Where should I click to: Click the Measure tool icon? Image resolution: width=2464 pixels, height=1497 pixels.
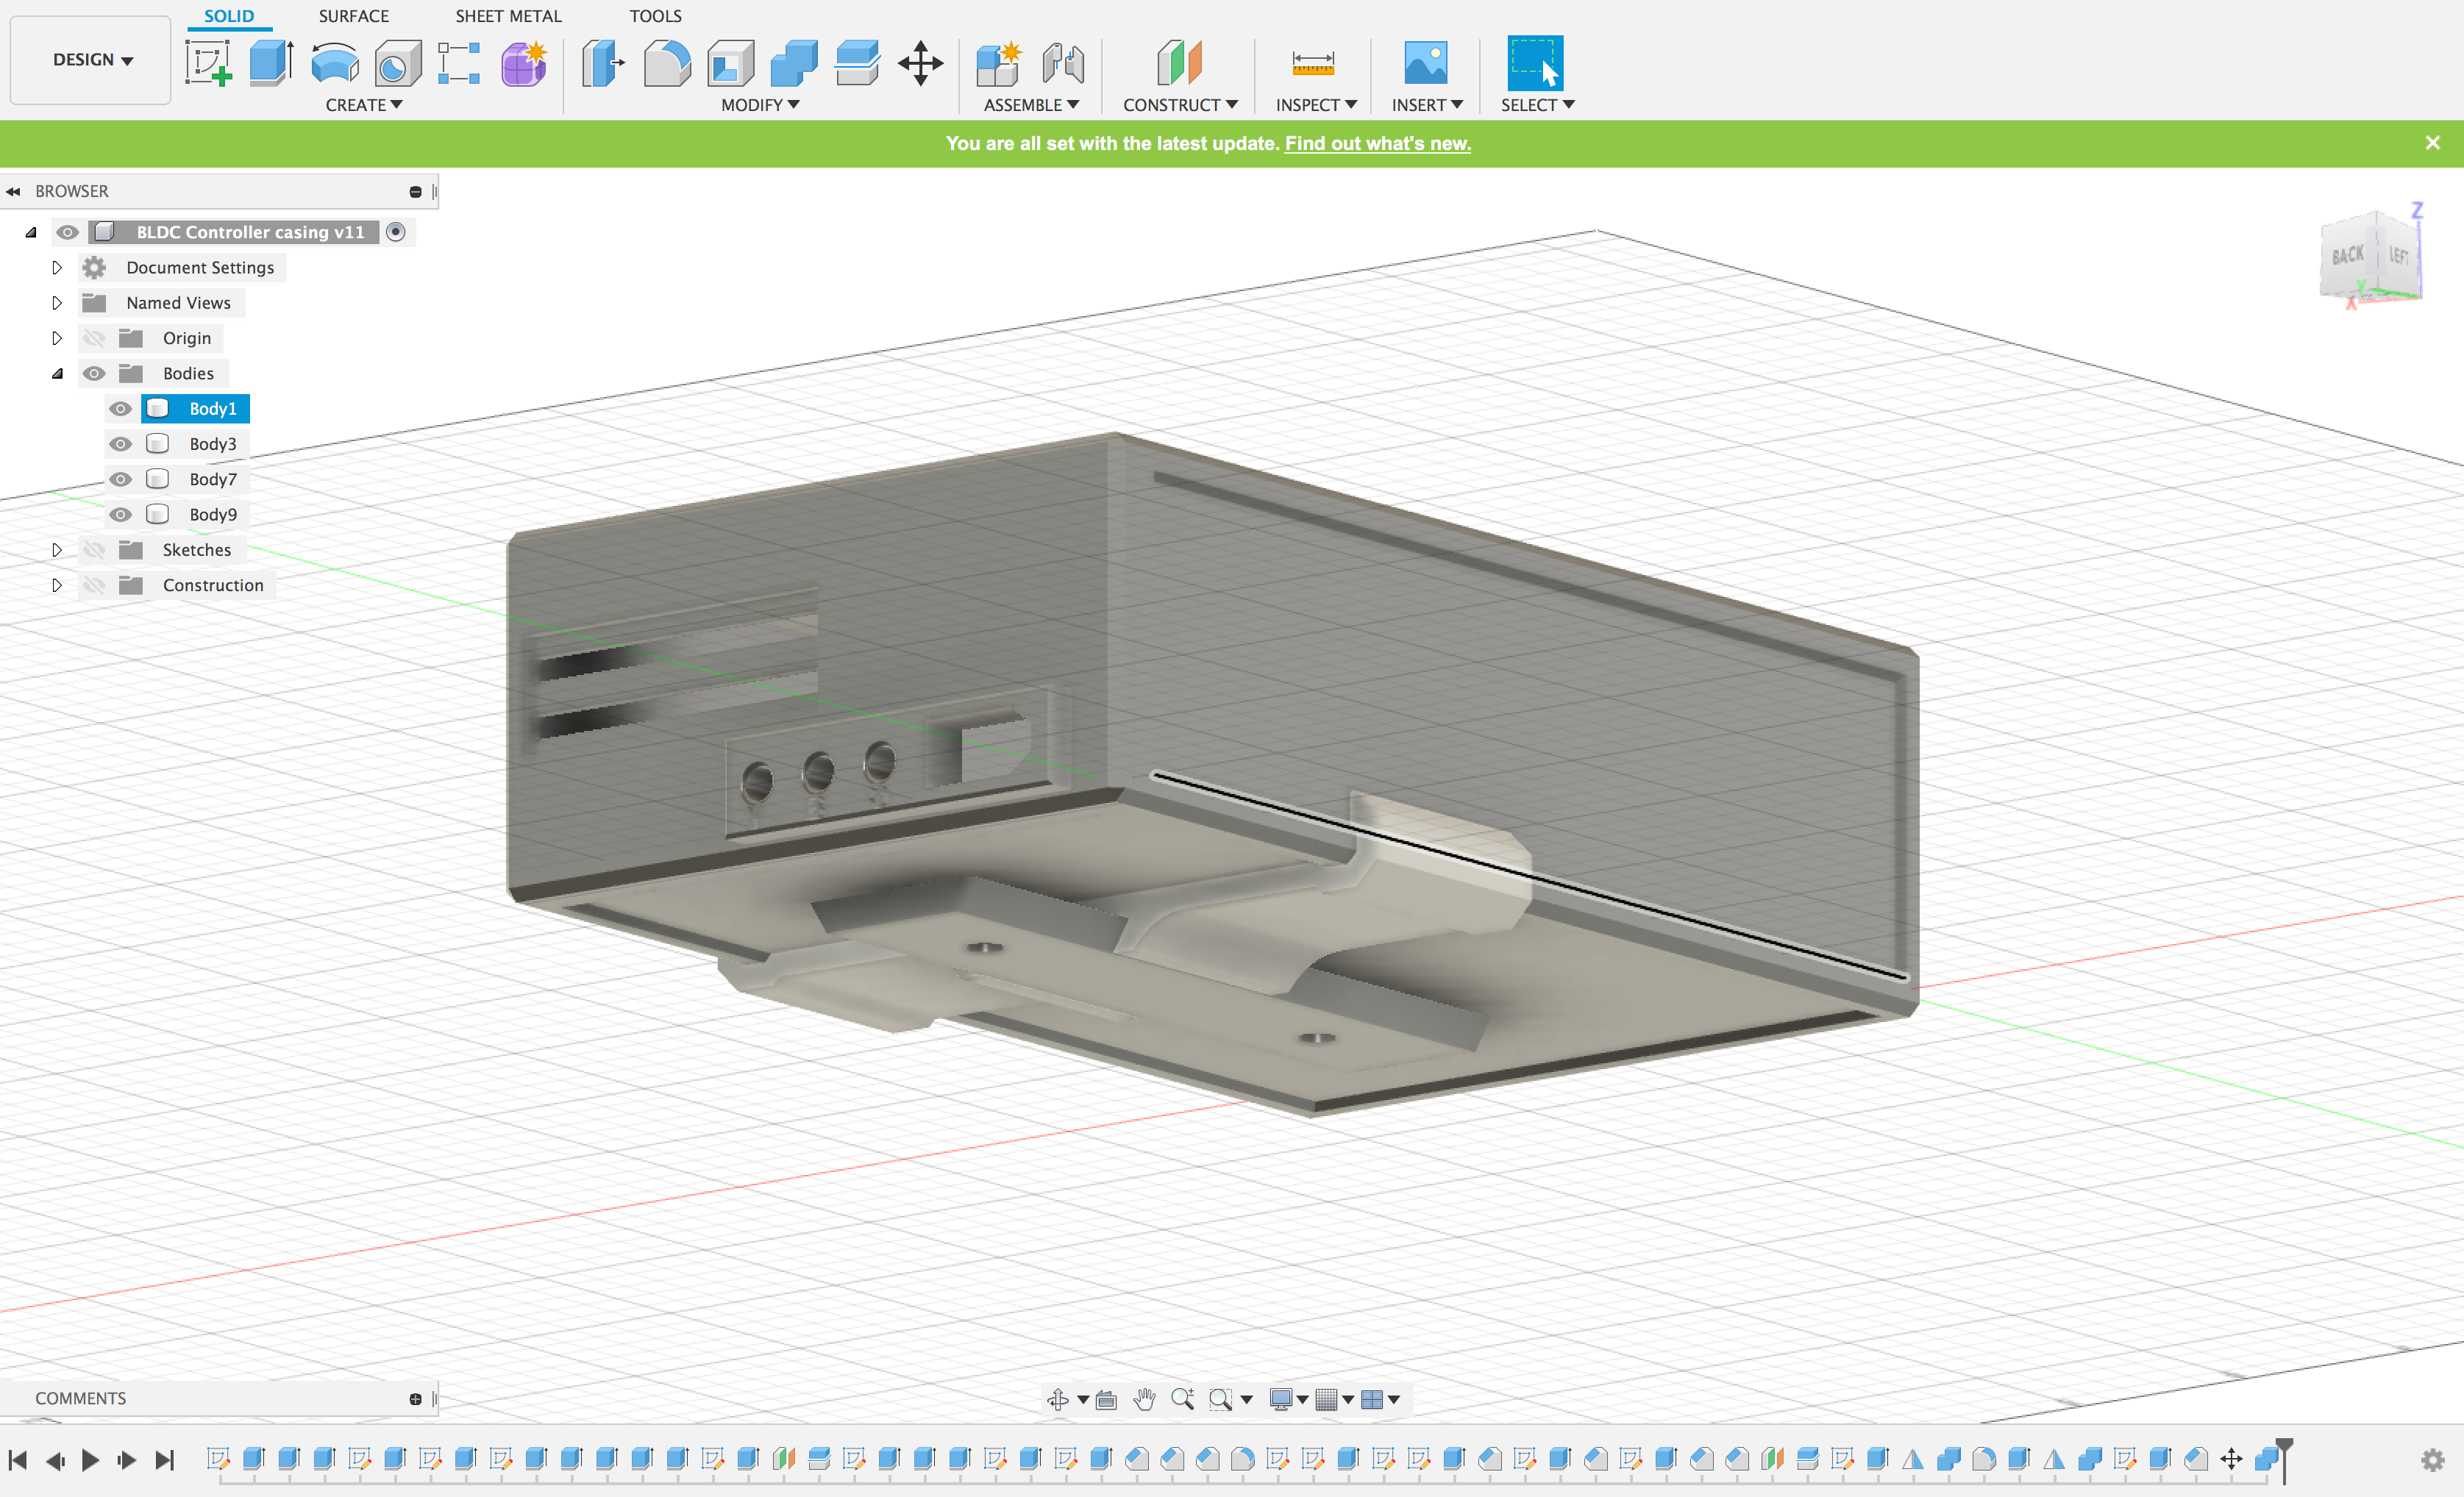pos(1312,63)
